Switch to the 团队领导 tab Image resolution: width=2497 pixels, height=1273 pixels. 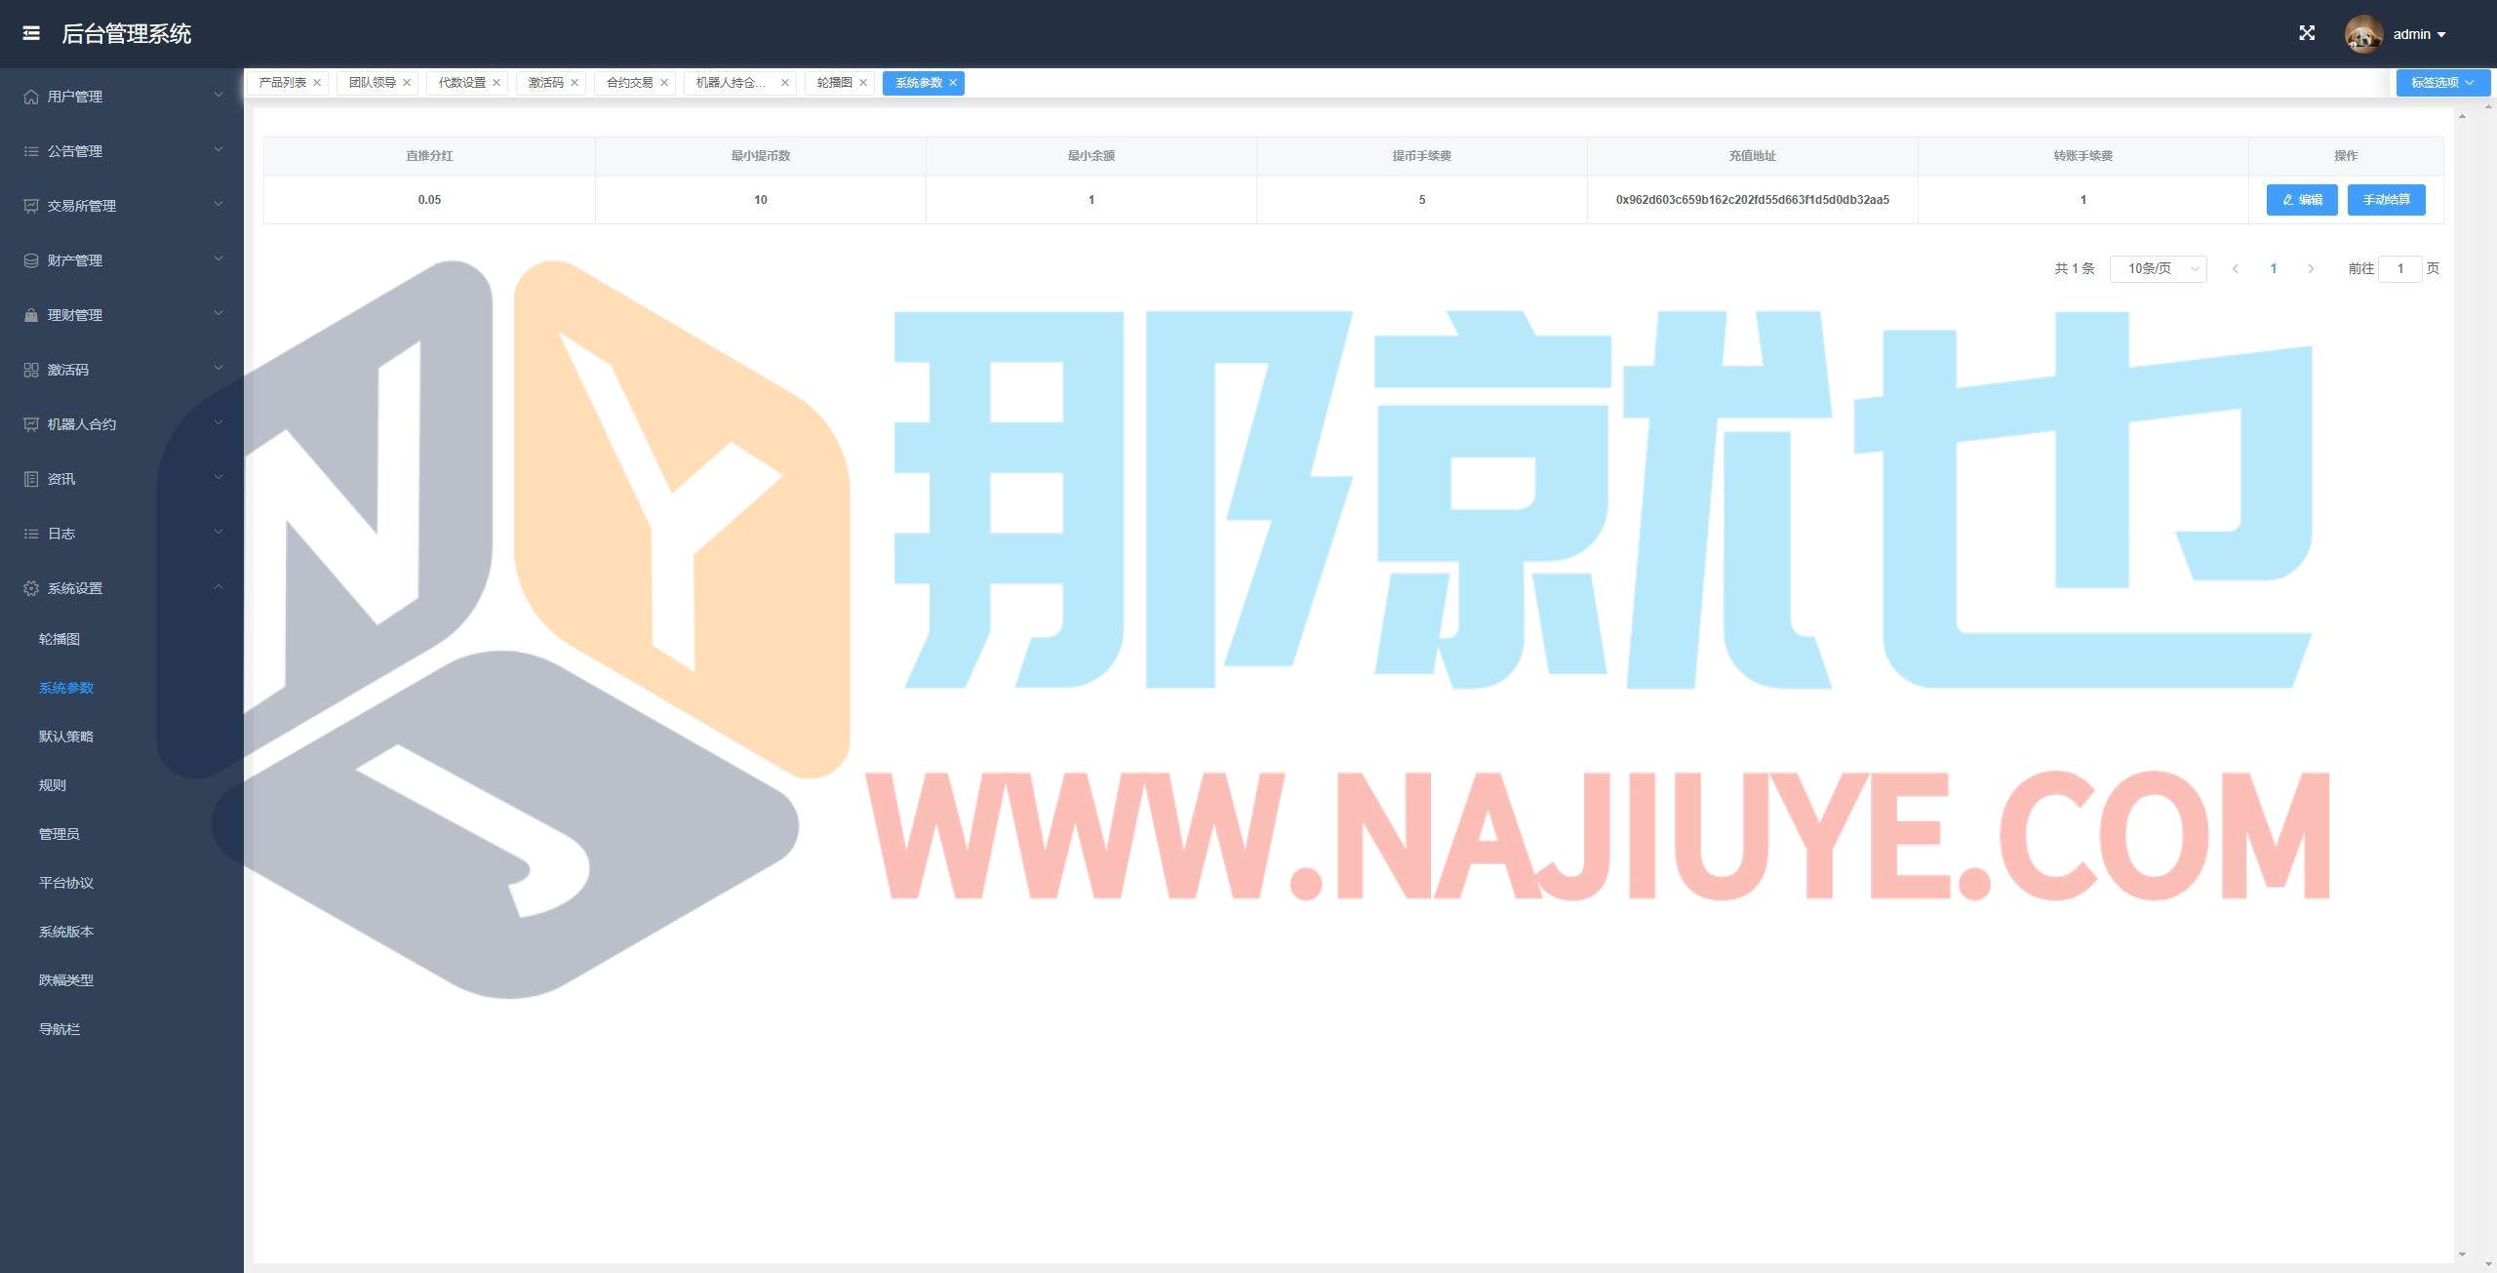tap(372, 83)
